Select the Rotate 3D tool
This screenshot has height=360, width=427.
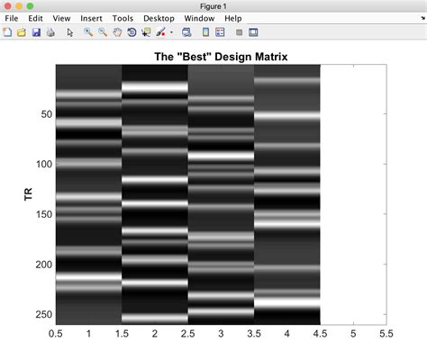click(132, 32)
